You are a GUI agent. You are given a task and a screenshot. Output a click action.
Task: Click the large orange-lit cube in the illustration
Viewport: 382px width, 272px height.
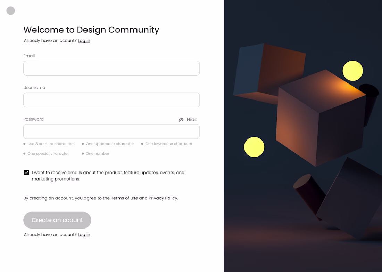321,118
